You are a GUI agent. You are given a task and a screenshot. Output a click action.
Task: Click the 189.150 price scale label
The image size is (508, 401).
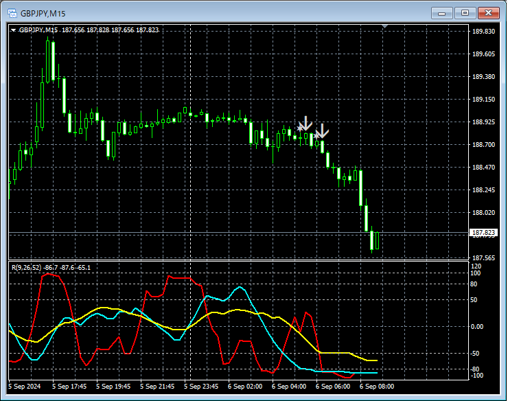[x=484, y=99]
